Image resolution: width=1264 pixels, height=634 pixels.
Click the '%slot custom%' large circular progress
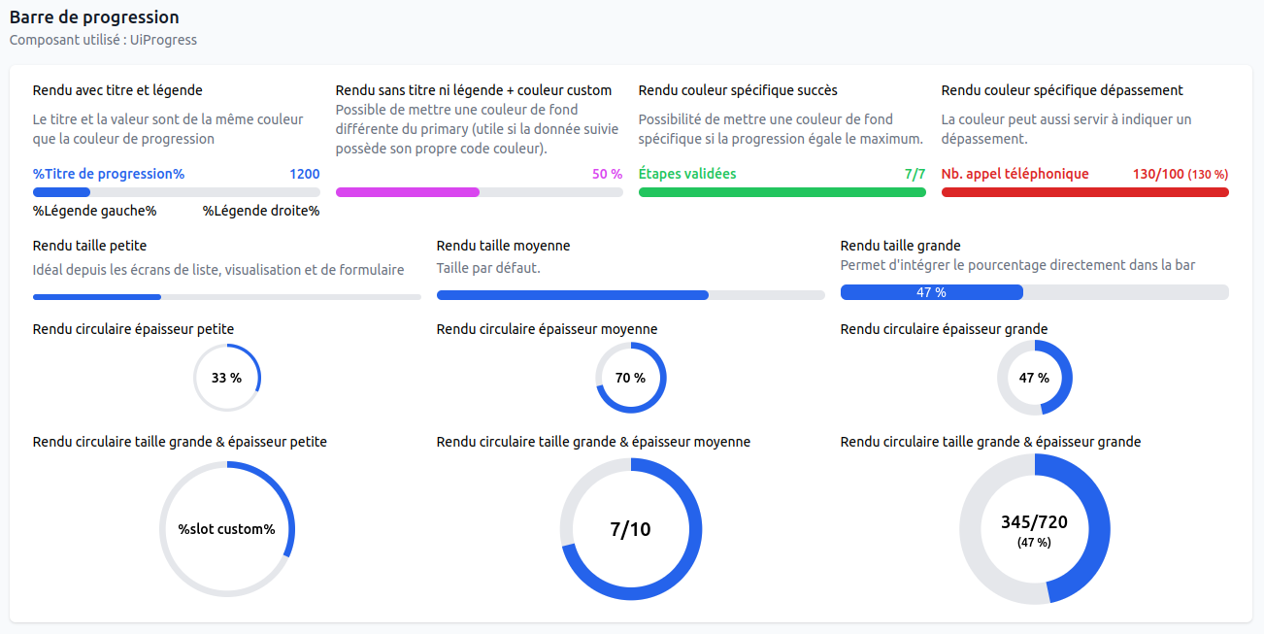pos(227,529)
